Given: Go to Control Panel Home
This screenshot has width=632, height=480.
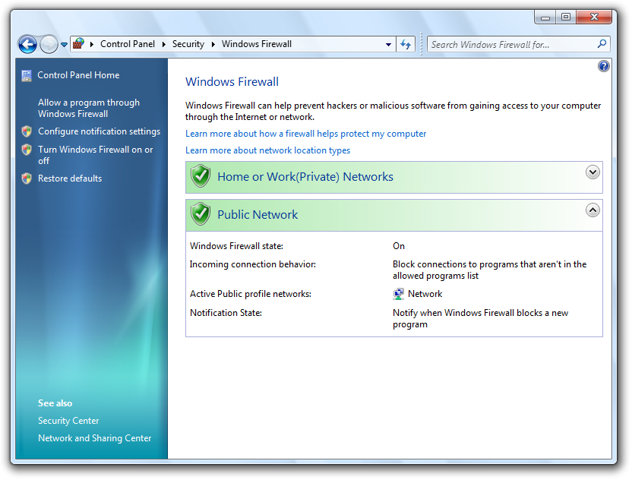Looking at the screenshot, I should 78,75.
